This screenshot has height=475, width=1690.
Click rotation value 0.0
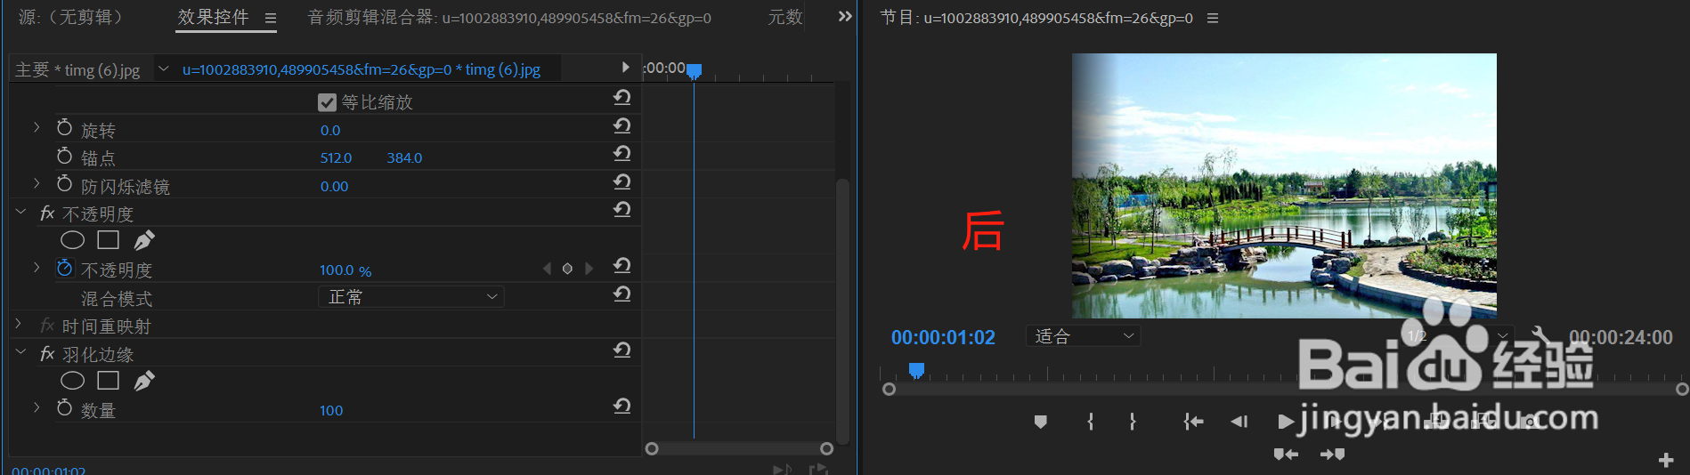click(330, 130)
